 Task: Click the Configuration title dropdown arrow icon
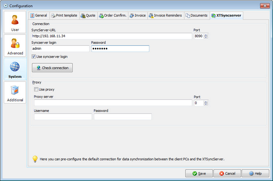coord(6,6)
